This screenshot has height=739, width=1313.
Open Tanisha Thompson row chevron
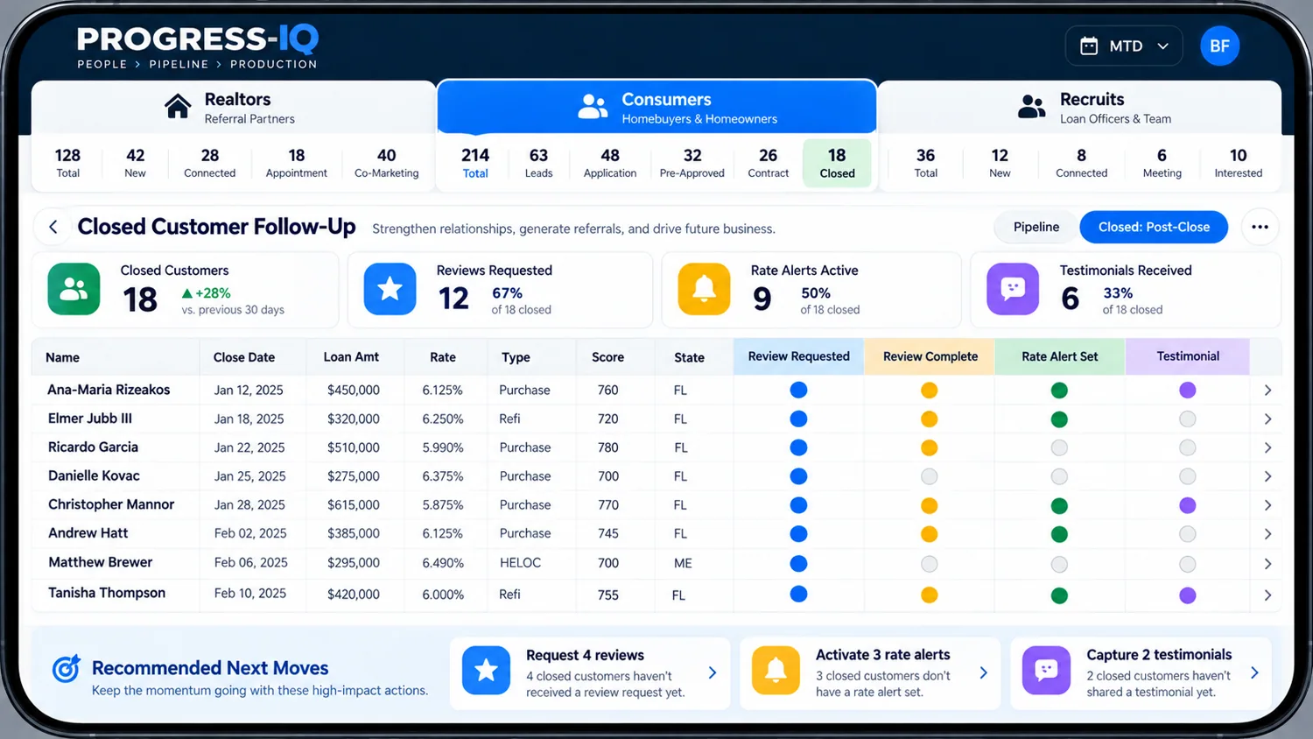pyautogui.click(x=1267, y=595)
